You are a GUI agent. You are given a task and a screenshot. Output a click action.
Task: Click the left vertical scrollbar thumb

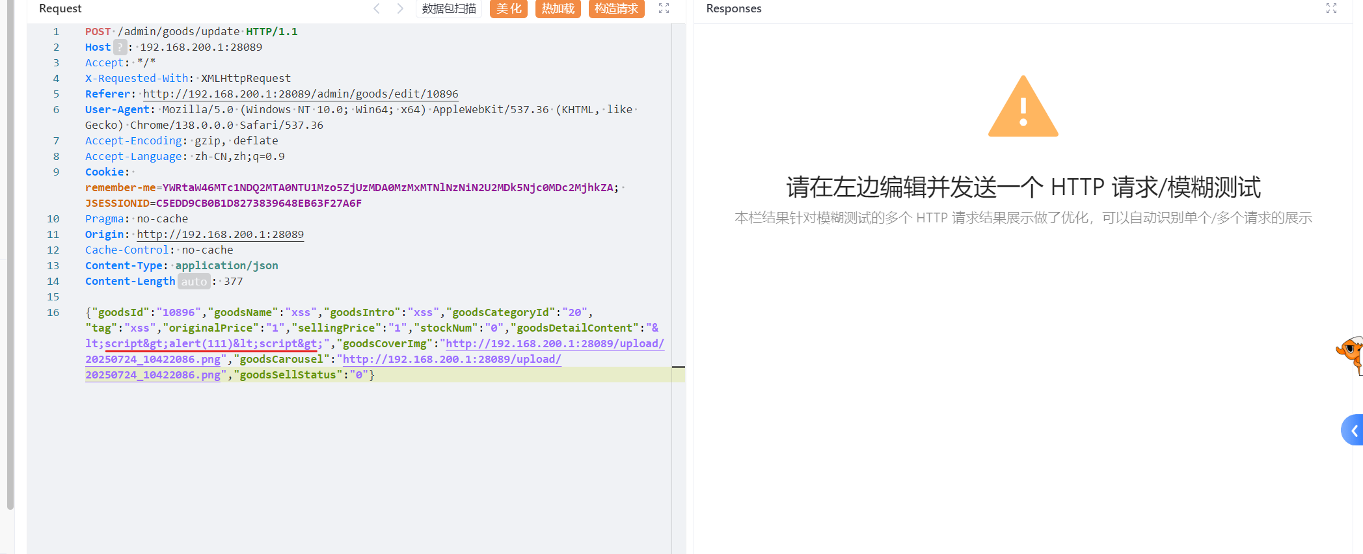point(10,260)
